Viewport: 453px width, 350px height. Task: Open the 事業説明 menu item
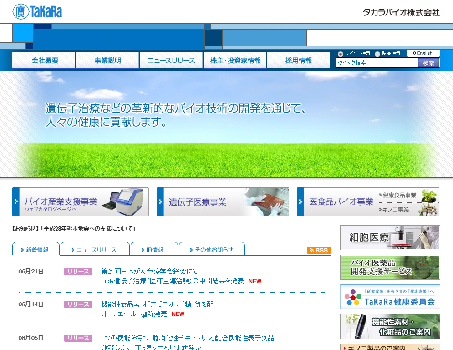point(107,61)
